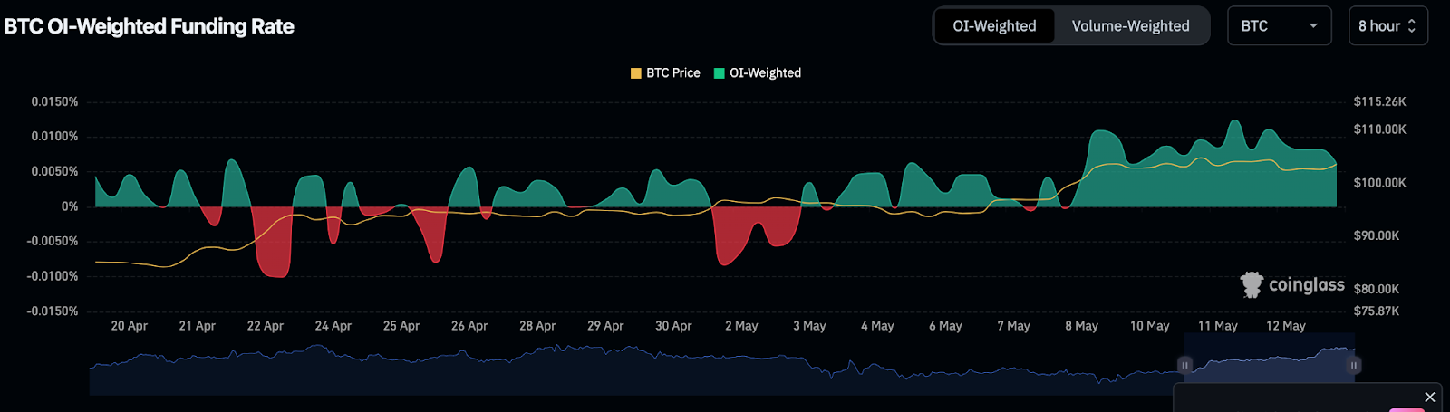Click the $90.00K price axis label
Screen dimensions: 1450x412
[1377, 235]
